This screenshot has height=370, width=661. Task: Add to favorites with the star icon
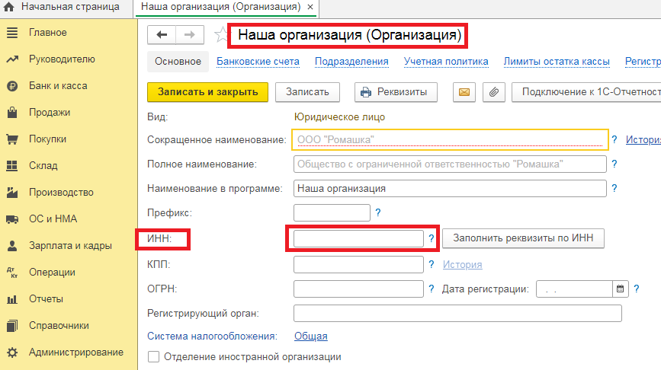(221, 34)
